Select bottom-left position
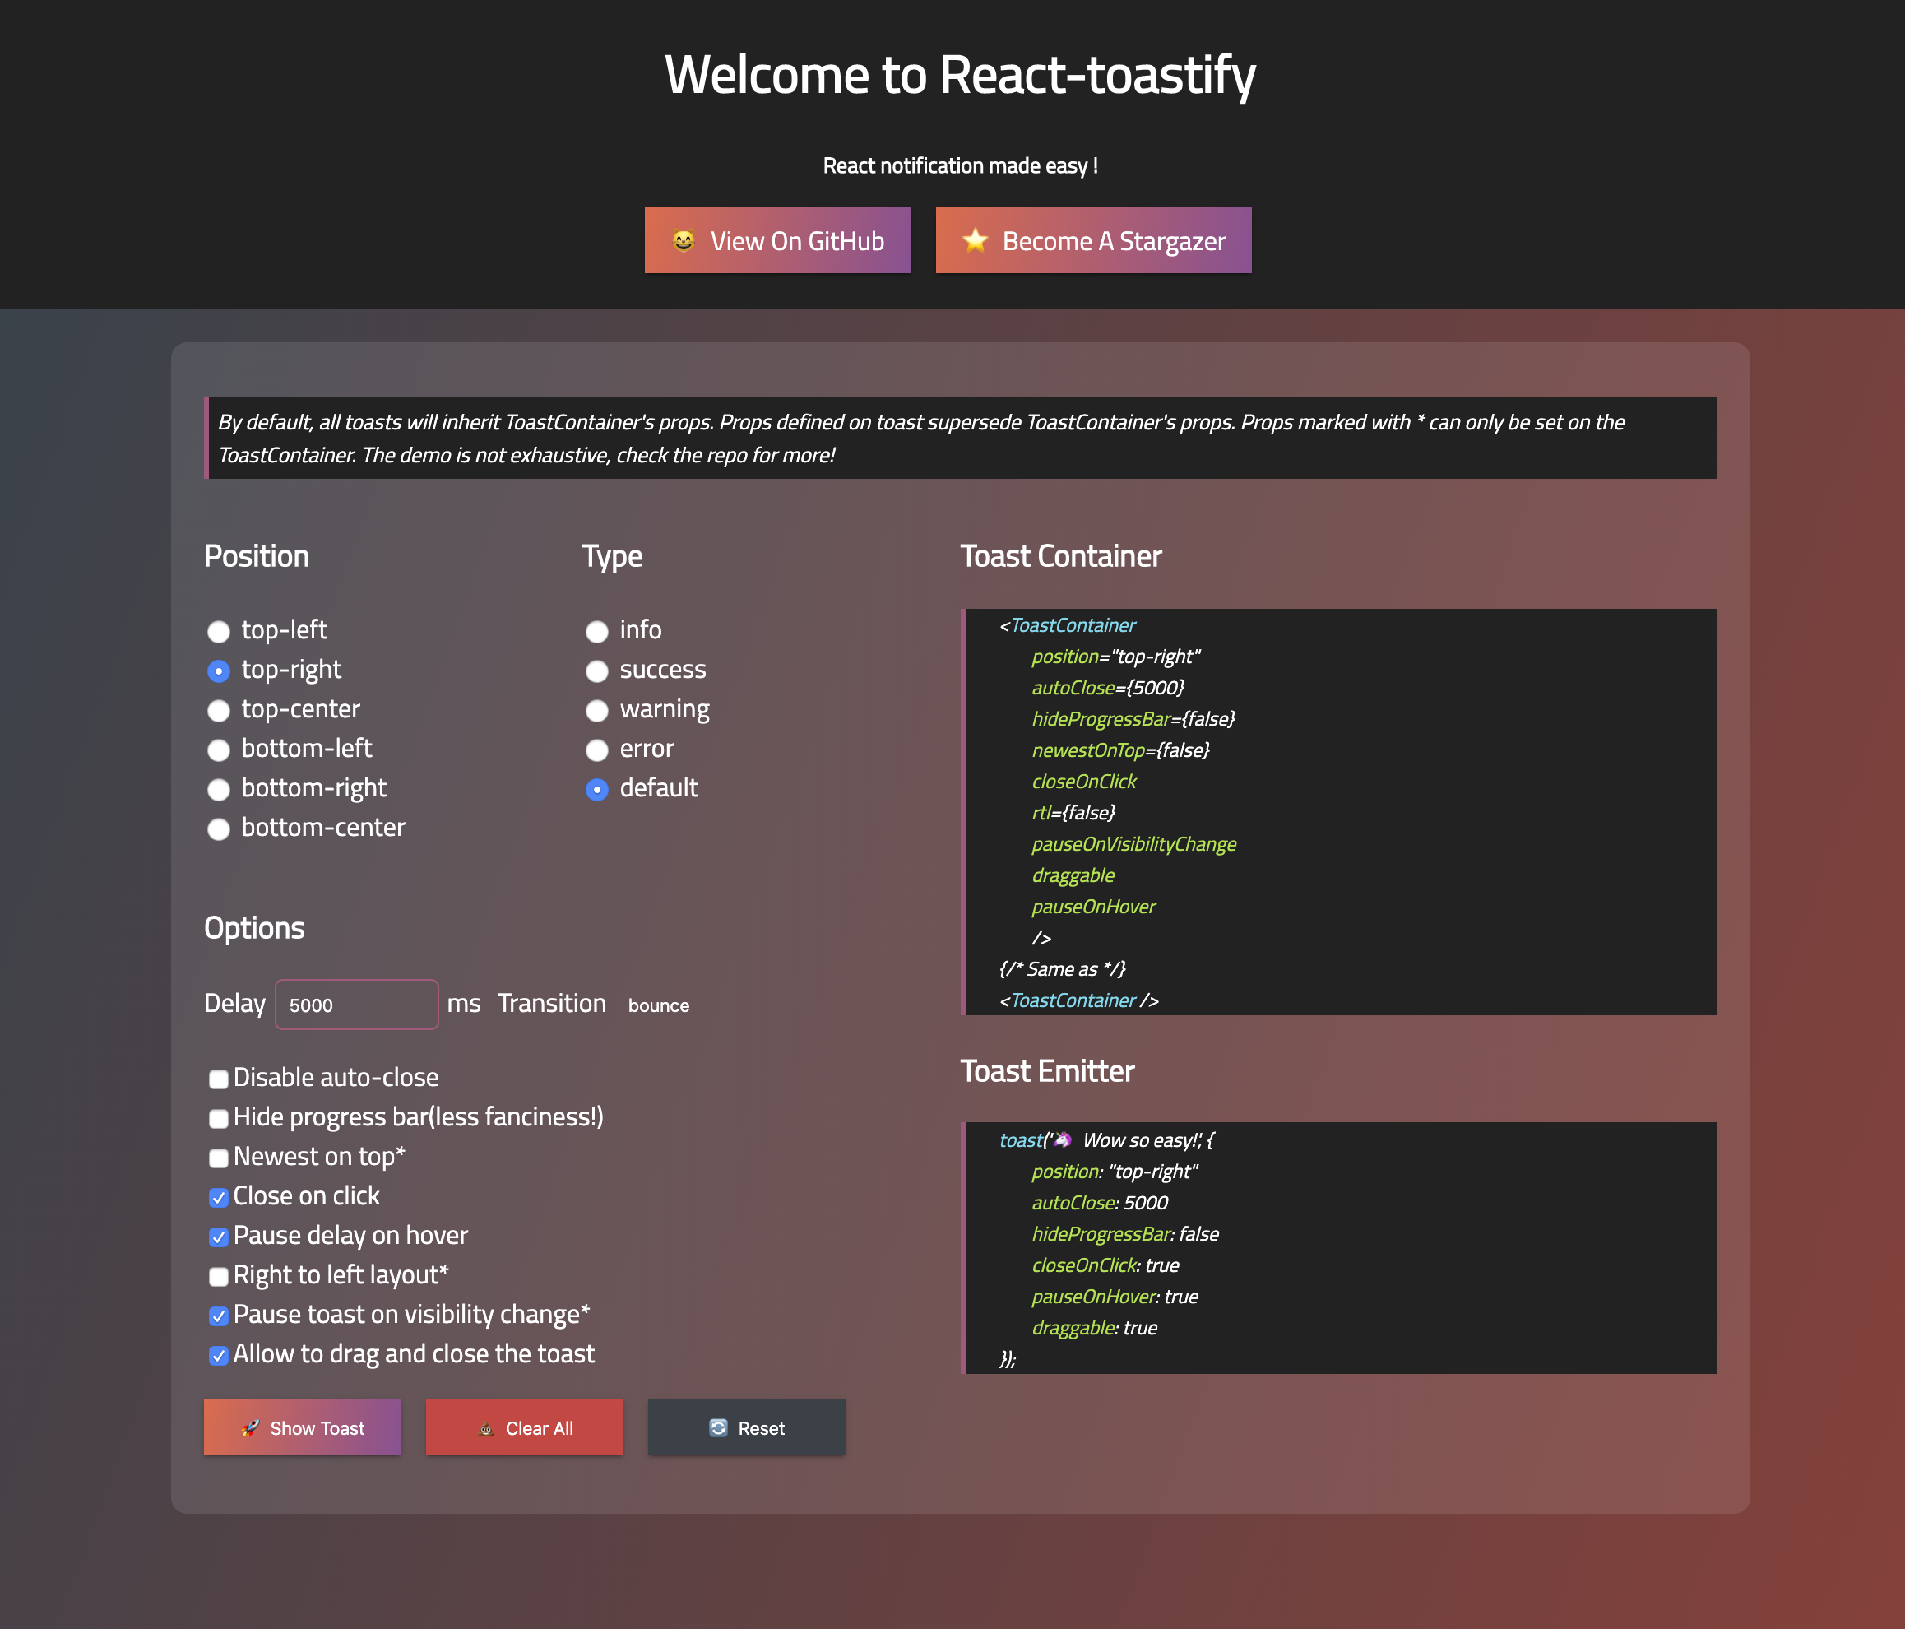Viewport: 1905px width, 1629px height. pos(218,750)
